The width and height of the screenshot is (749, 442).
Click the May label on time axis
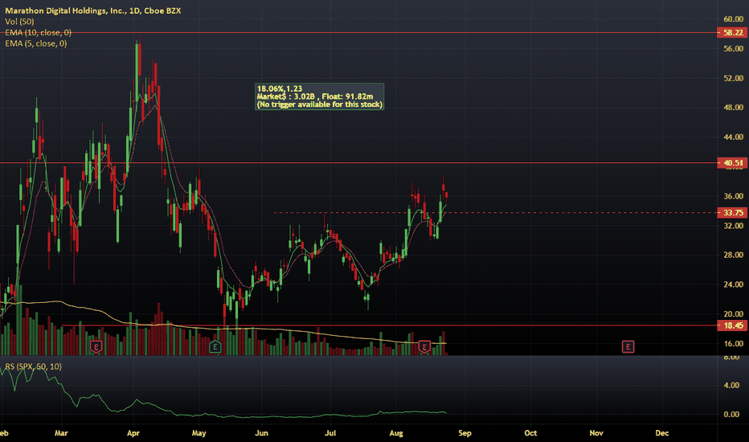pos(199,433)
